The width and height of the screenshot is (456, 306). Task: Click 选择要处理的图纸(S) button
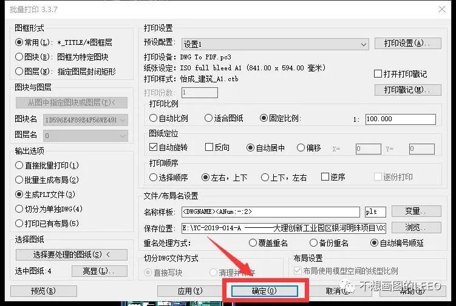[x=72, y=254]
